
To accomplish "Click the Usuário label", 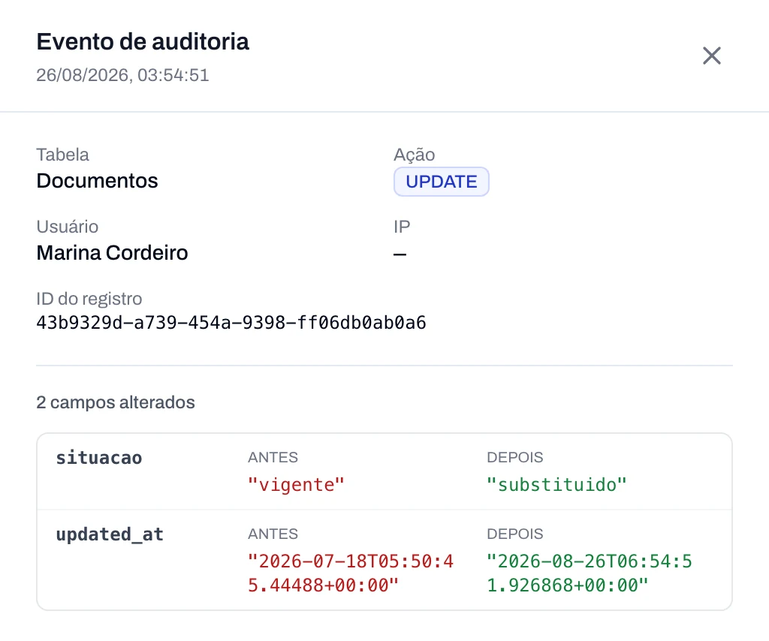I will coord(68,227).
